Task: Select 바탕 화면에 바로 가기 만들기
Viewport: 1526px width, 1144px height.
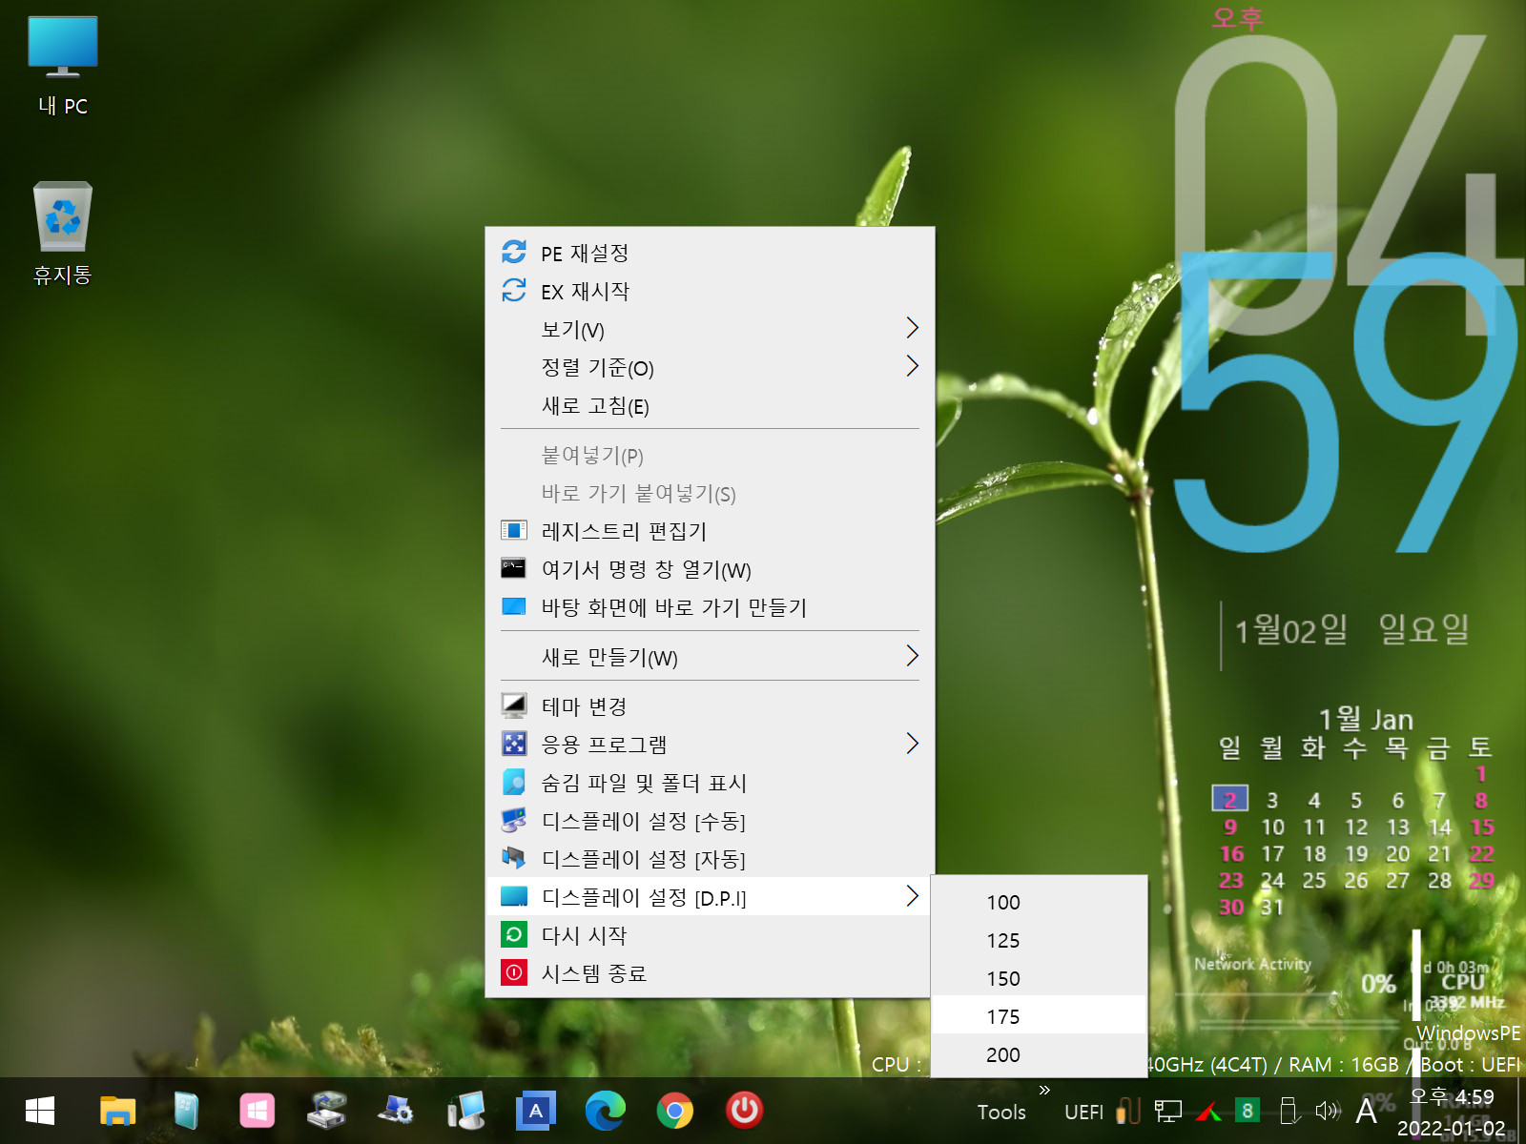Action: (x=710, y=607)
